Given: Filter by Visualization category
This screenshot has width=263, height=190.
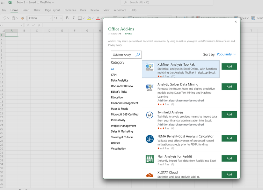Looking at the screenshot, I should [118, 148].
